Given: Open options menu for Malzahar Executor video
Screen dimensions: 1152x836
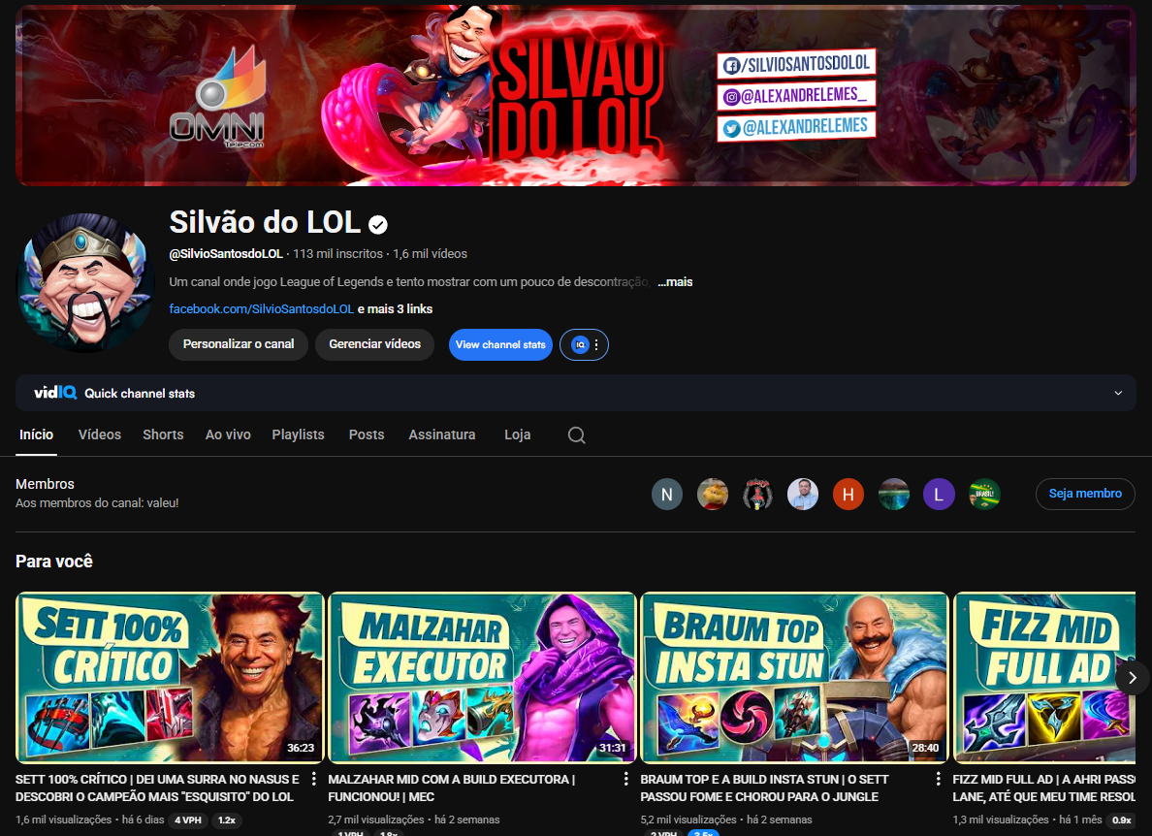Looking at the screenshot, I should point(626,779).
